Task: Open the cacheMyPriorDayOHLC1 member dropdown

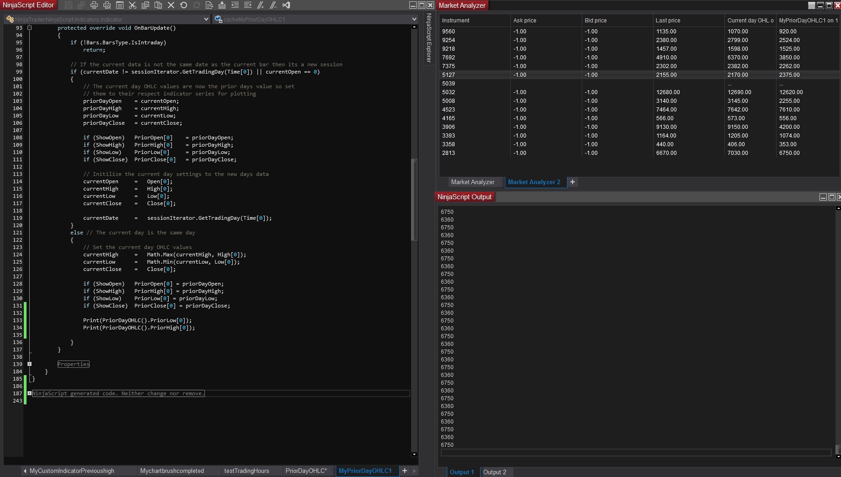Action: (x=414, y=19)
